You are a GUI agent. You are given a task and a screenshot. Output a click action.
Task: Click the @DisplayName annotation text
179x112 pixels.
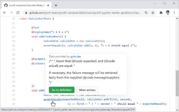tap(41, 32)
